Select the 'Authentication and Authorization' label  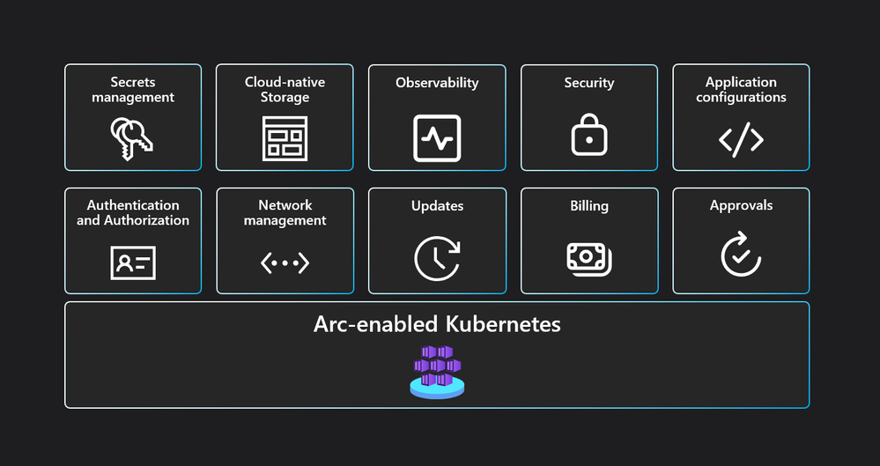click(133, 213)
